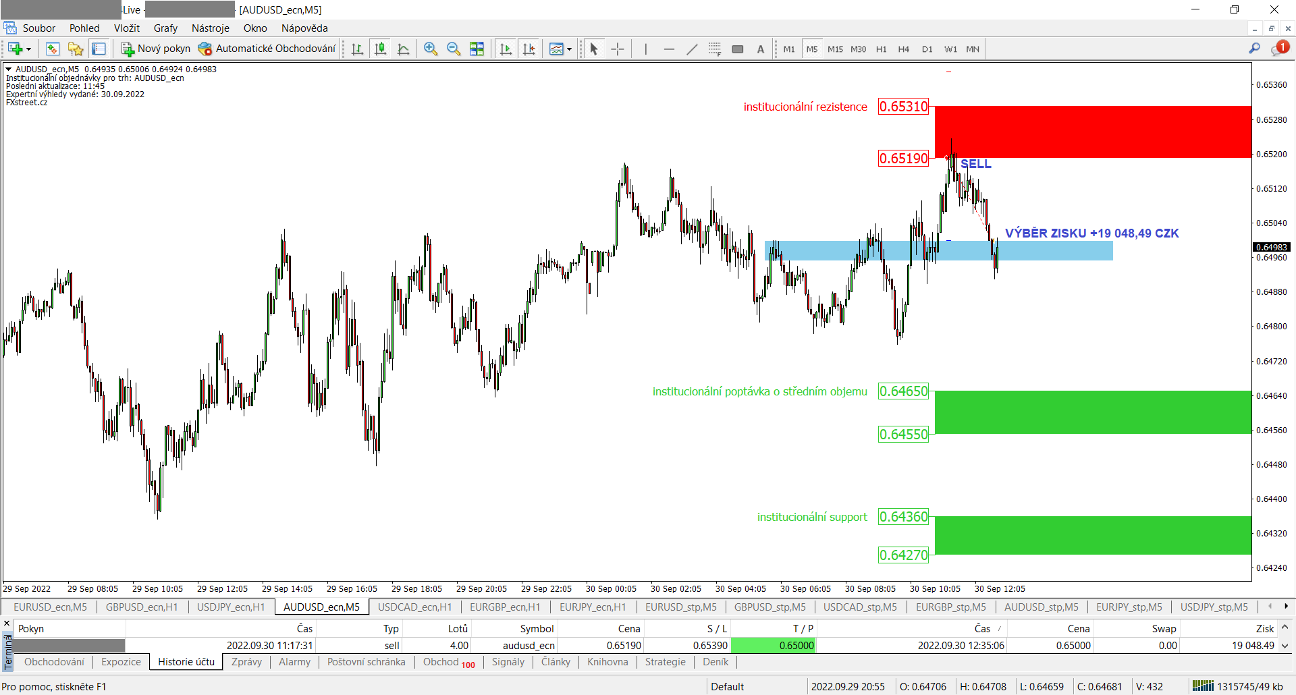The height and width of the screenshot is (695, 1296).
Task: Click the new chart icon
Action: [x=15, y=49]
